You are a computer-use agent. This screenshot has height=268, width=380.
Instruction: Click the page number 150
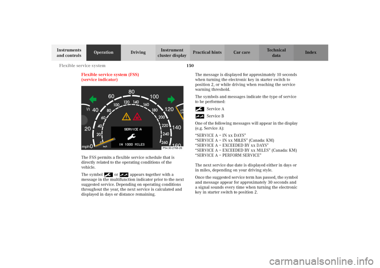pyautogui.click(x=190, y=66)
